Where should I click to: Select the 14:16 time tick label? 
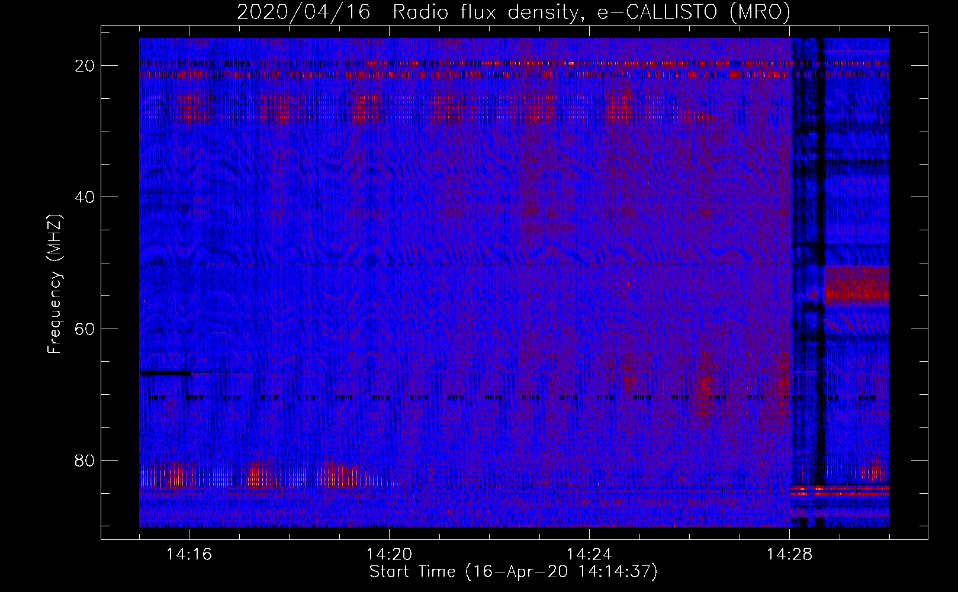[x=189, y=554]
